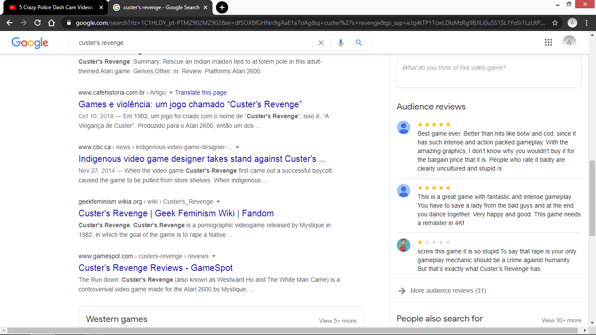Click the vertical page scrollbar thumb
Viewport: 596px width, 335px height.
click(592, 198)
